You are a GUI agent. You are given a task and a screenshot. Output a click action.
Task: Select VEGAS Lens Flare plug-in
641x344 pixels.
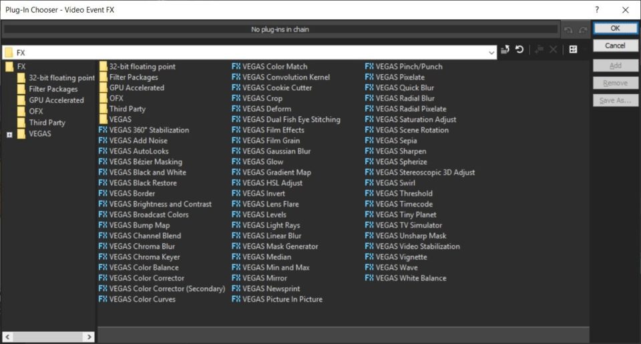pyautogui.click(x=265, y=204)
